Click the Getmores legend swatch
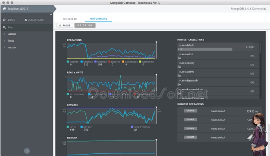 (x=140, y=62)
